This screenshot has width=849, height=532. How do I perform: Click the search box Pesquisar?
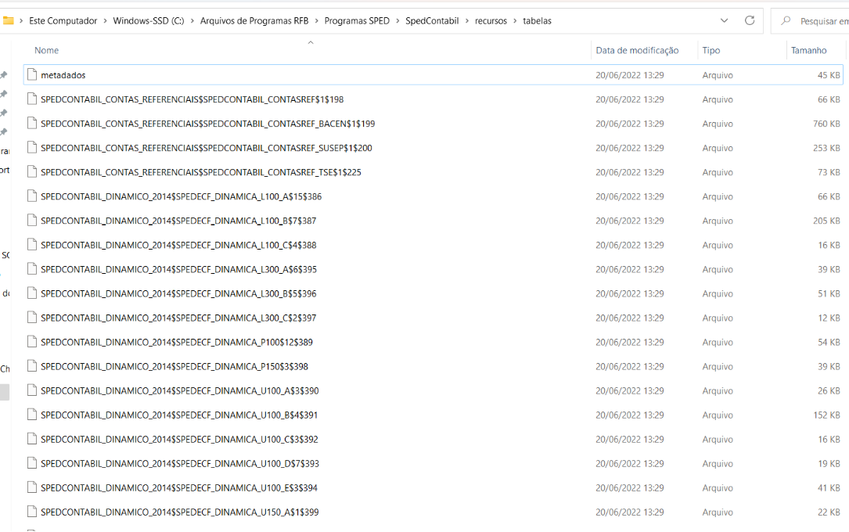click(811, 21)
